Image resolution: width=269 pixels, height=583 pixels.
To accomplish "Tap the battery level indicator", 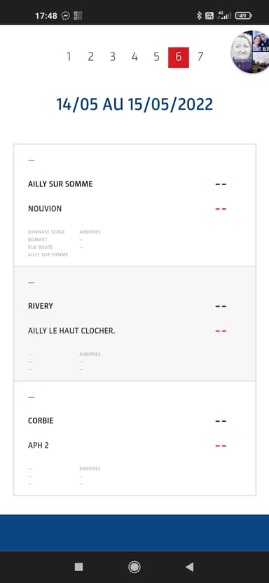I will (x=243, y=15).
